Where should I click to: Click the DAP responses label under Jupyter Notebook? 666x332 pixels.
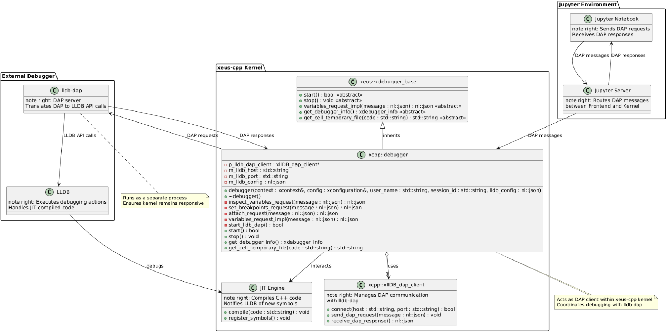click(x=628, y=56)
